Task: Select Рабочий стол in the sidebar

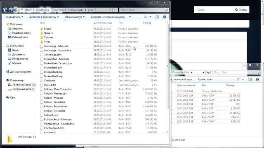Action: (x=20, y=37)
